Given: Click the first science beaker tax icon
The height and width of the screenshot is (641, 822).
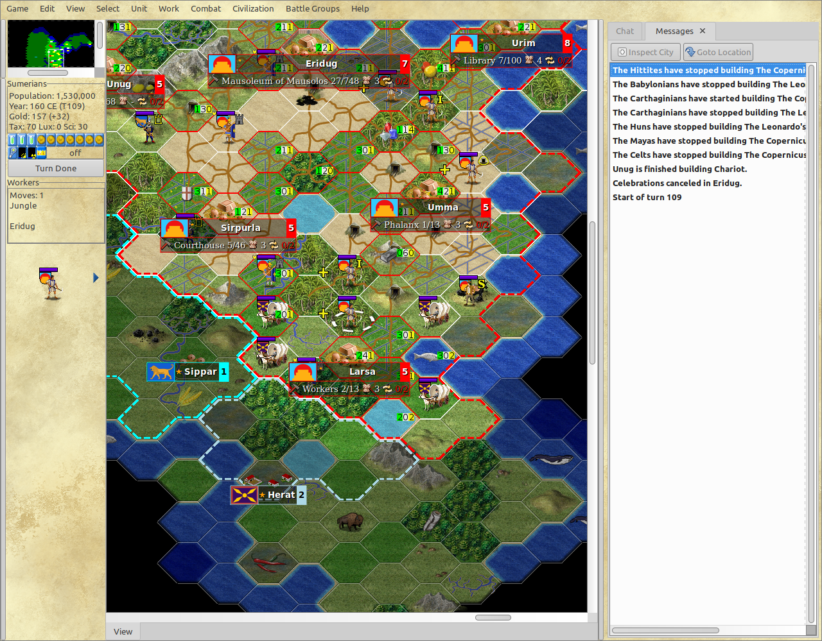Looking at the screenshot, I should pyautogui.click(x=12, y=140).
